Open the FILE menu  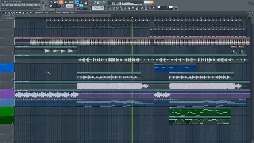[x=3, y=5]
